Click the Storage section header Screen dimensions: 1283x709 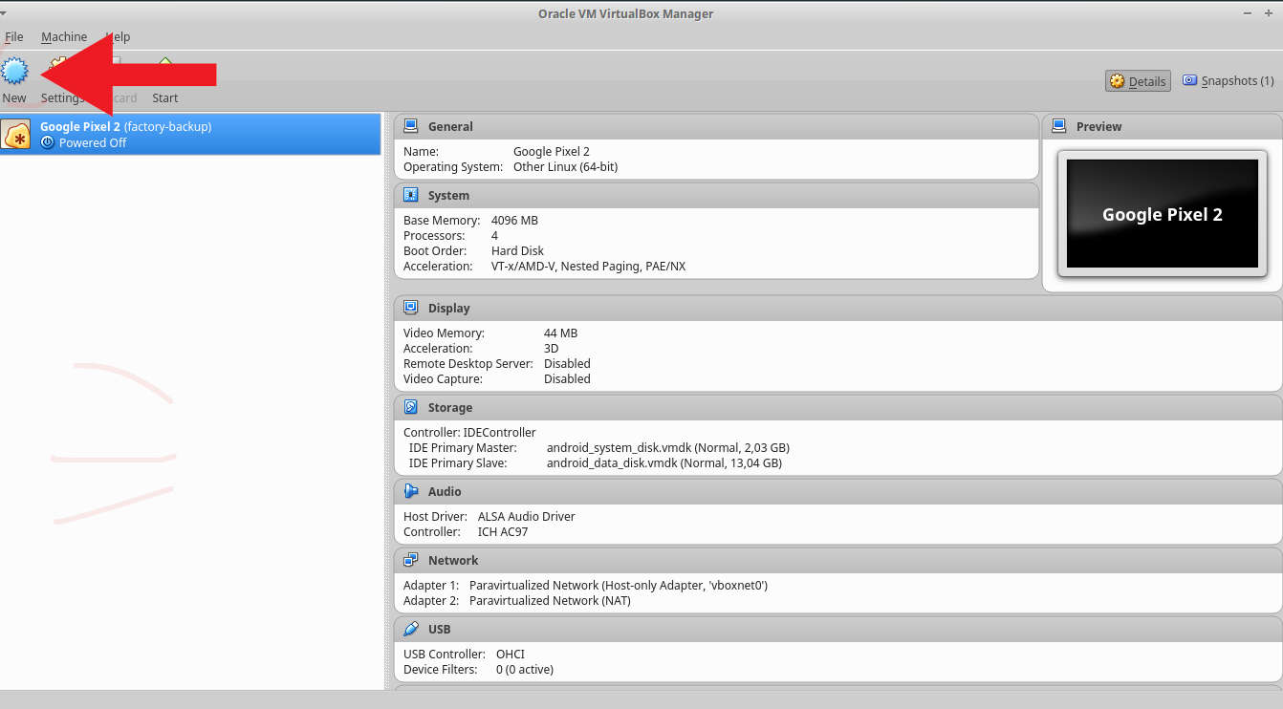(838, 407)
